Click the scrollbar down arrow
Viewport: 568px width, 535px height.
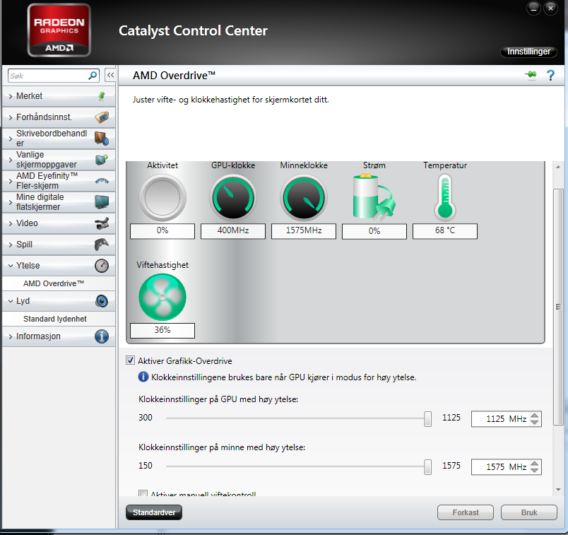[558, 490]
